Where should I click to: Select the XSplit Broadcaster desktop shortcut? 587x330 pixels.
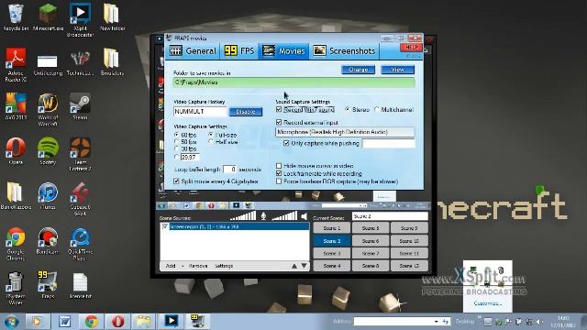pos(80,19)
